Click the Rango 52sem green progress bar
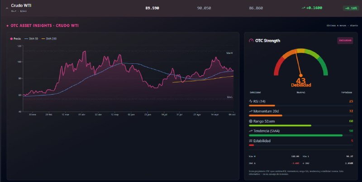Image resolution: width=362 pixels, height=182 pixels. [x=280, y=125]
